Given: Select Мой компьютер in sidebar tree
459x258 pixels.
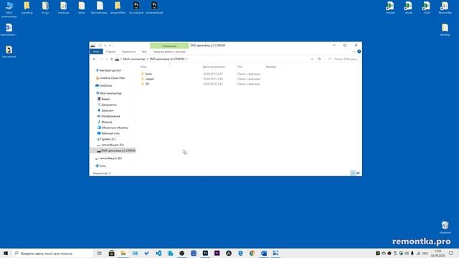Looking at the screenshot, I should 108,93.
